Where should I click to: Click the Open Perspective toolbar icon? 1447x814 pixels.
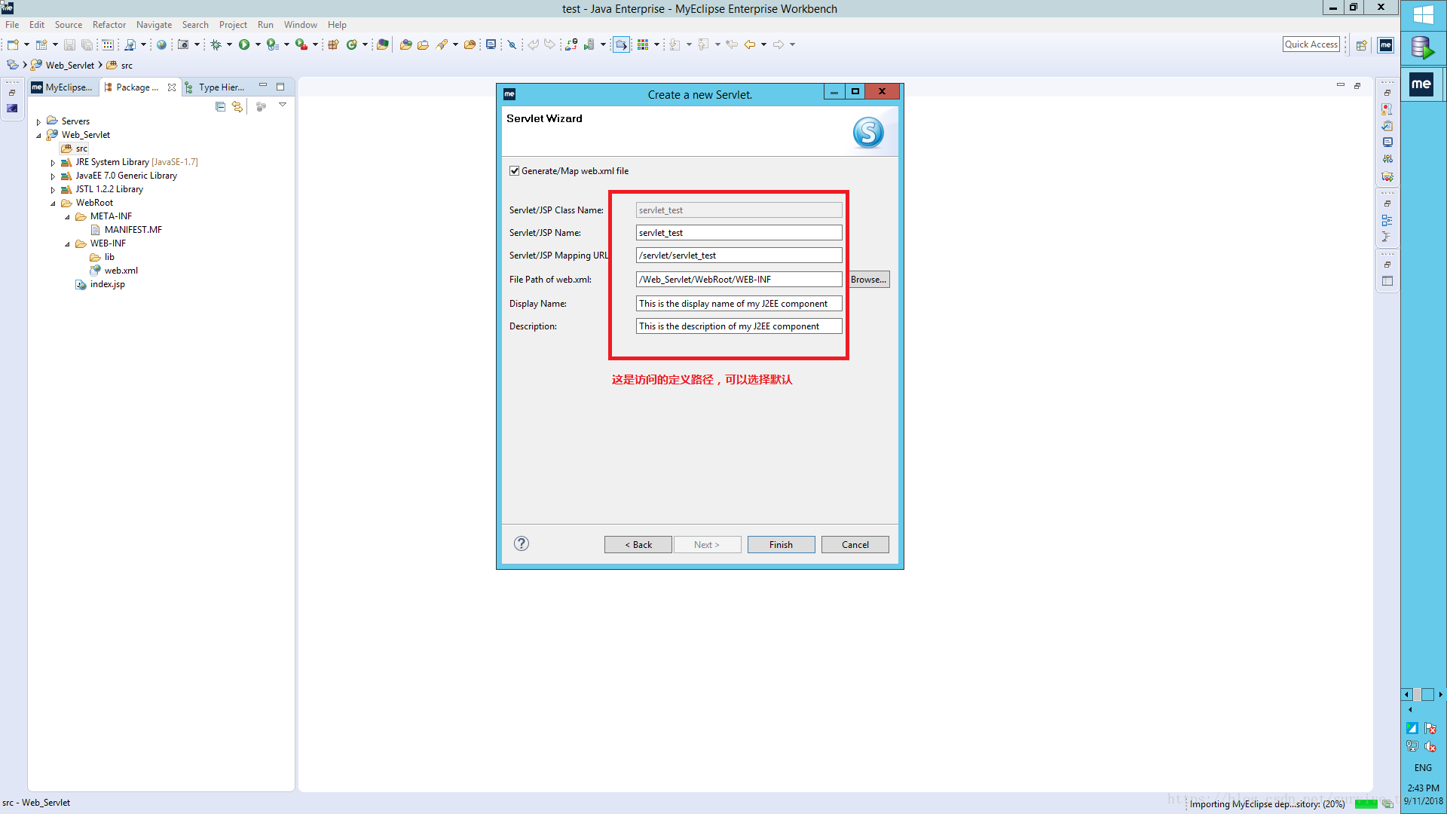(1361, 45)
